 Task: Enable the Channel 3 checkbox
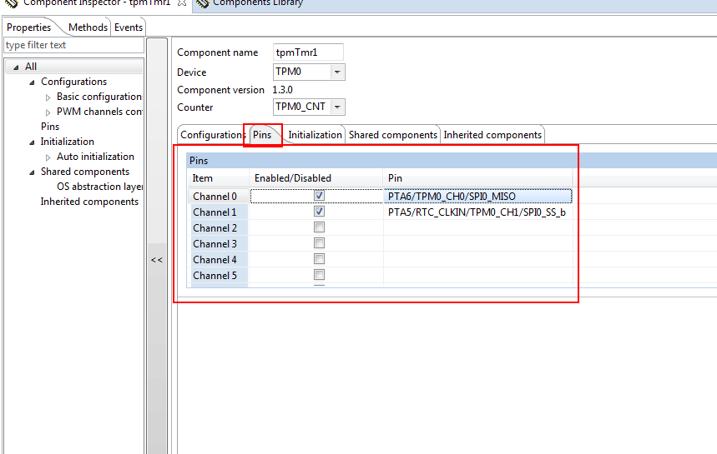(x=319, y=243)
